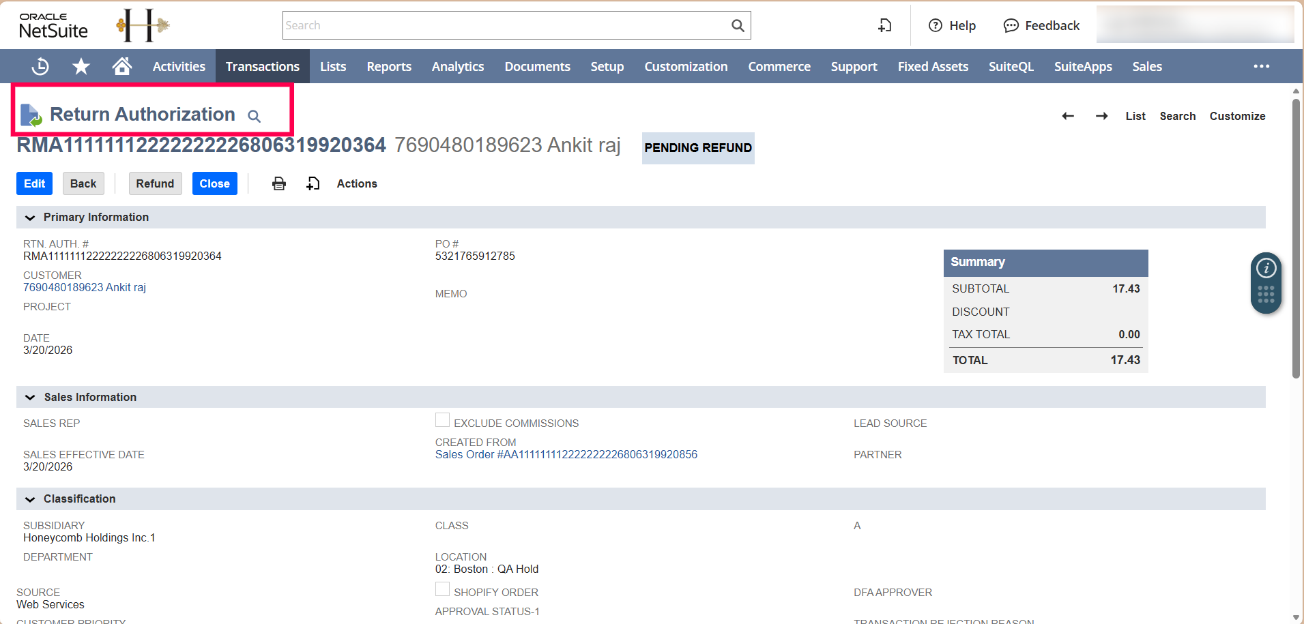
Task: Open the Shortcuts star icon
Action: (x=81, y=66)
